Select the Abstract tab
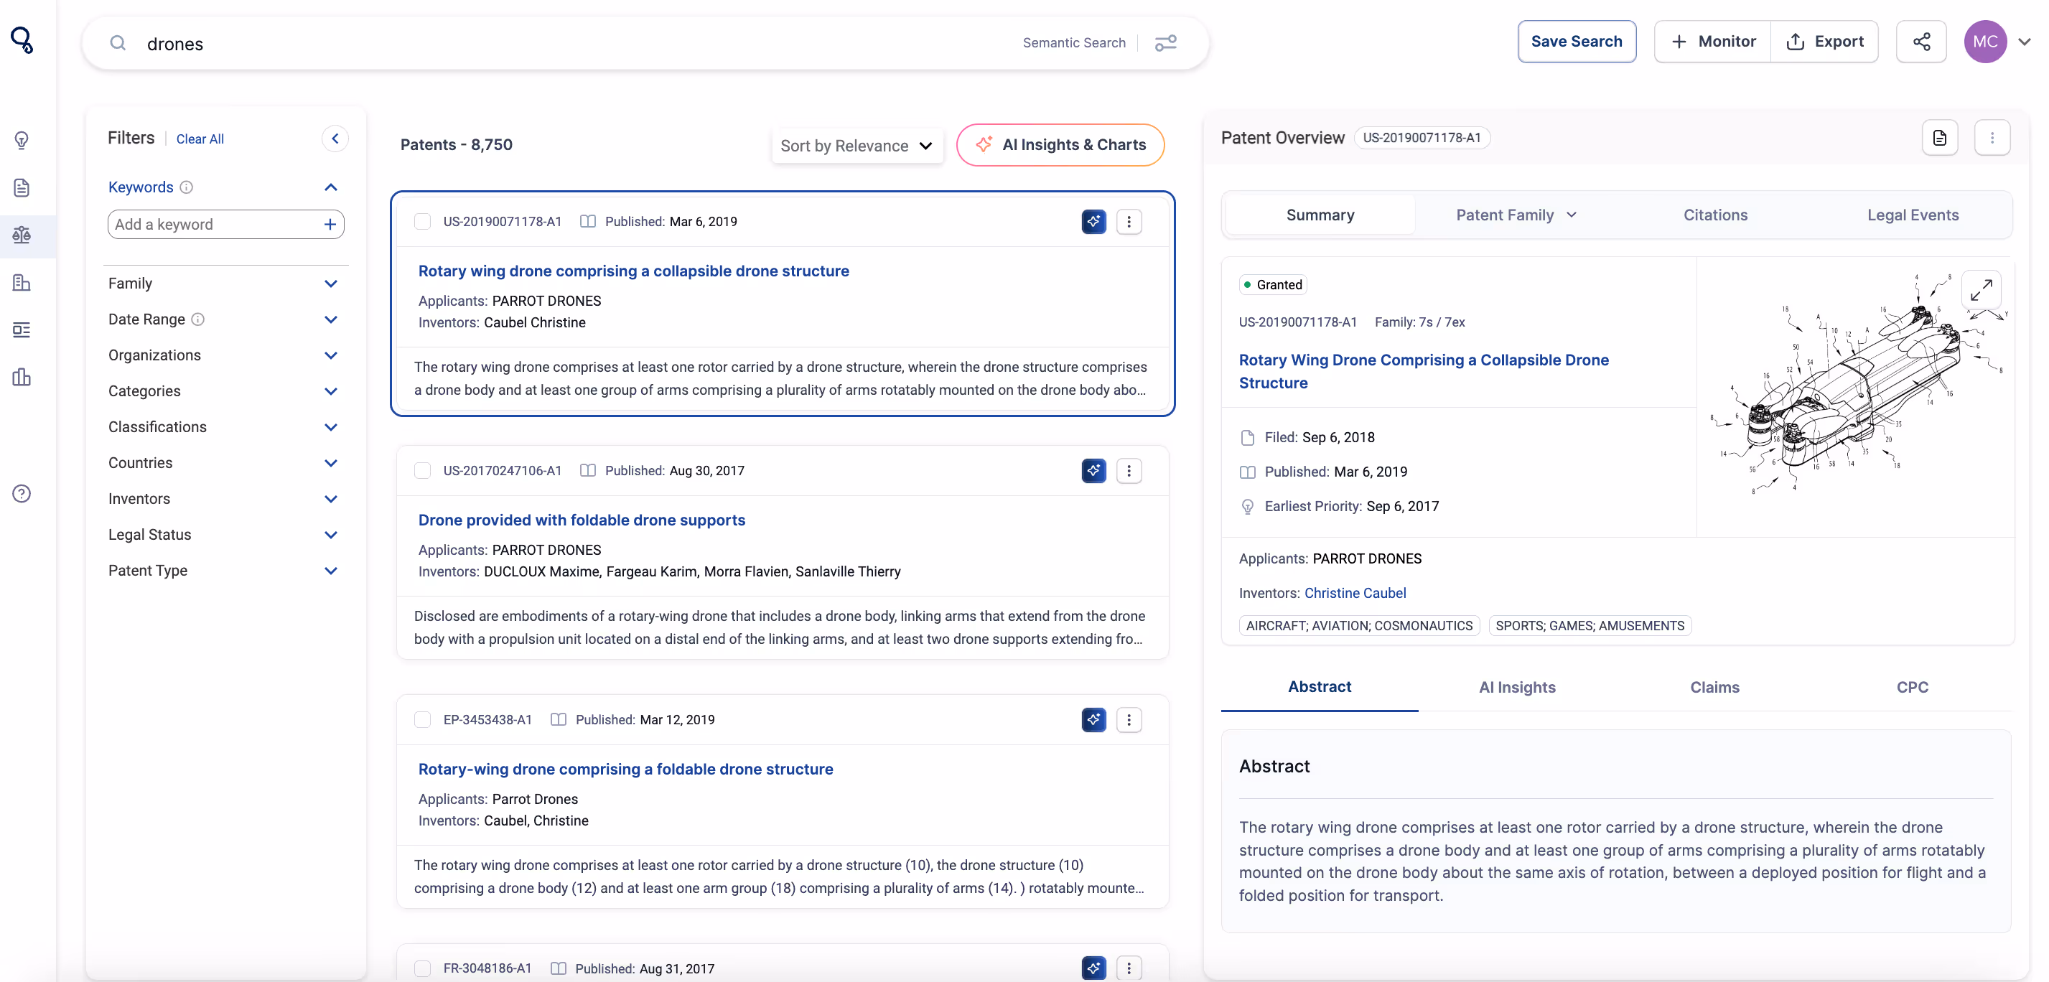 point(1319,687)
